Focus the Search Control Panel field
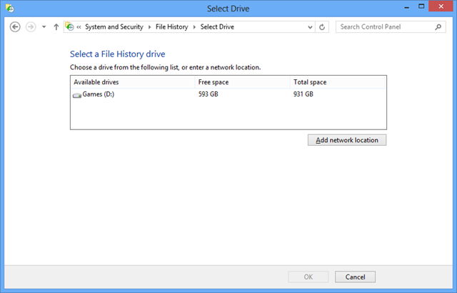The height and width of the screenshot is (293, 457). click(x=384, y=27)
